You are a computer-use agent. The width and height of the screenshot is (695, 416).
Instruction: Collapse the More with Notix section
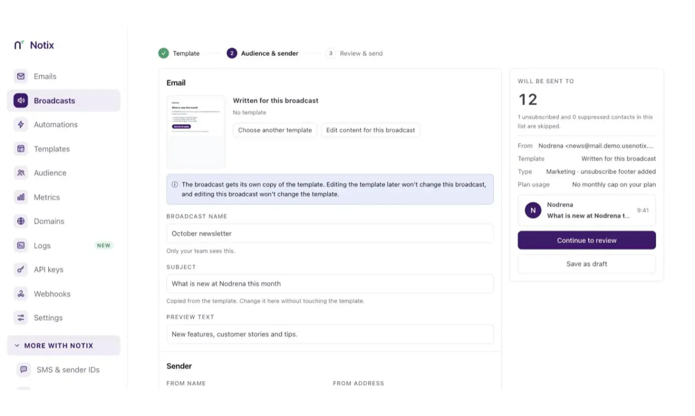pos(63,345)
